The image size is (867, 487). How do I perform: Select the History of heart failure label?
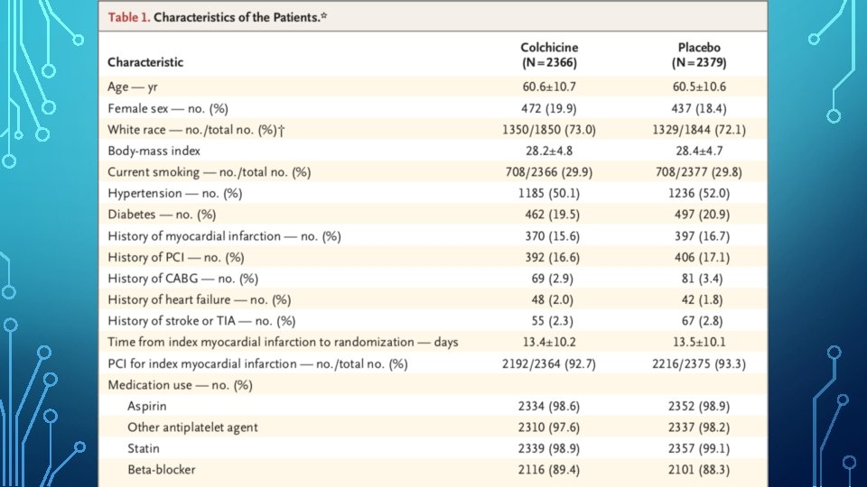[x=199, y=299]
